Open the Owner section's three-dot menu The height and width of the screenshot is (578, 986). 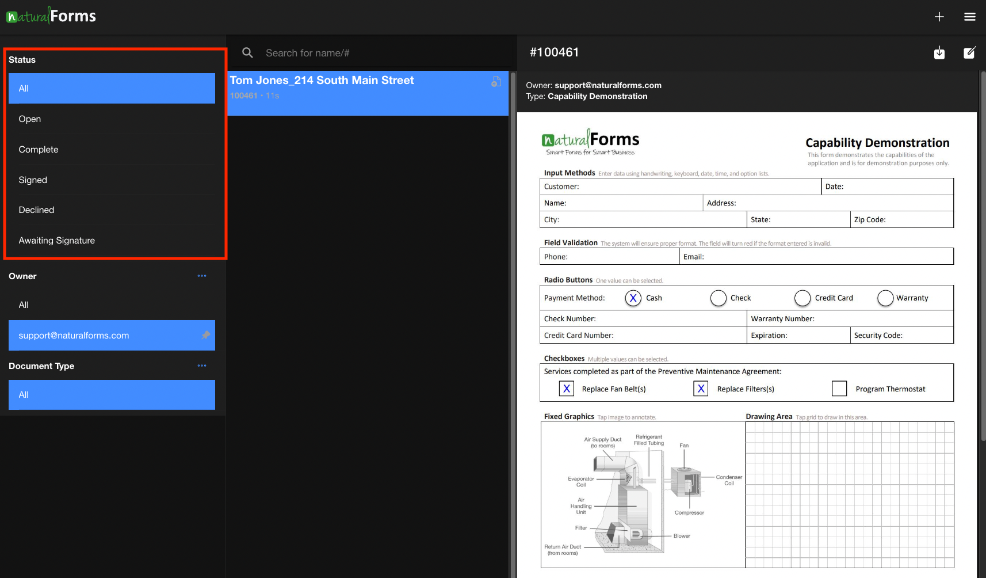[202, 276]
